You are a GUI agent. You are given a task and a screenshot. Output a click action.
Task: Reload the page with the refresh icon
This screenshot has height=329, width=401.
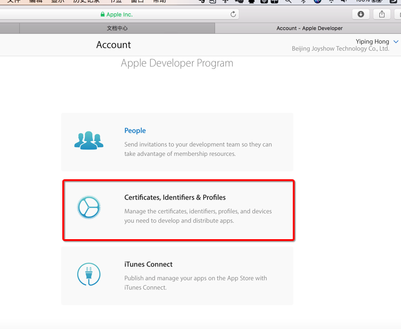[233, 15]
